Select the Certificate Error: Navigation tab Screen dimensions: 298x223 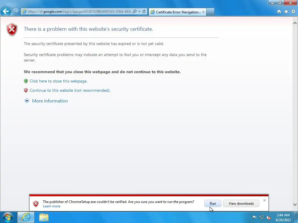pyautogui.click(x=177, y=12)
